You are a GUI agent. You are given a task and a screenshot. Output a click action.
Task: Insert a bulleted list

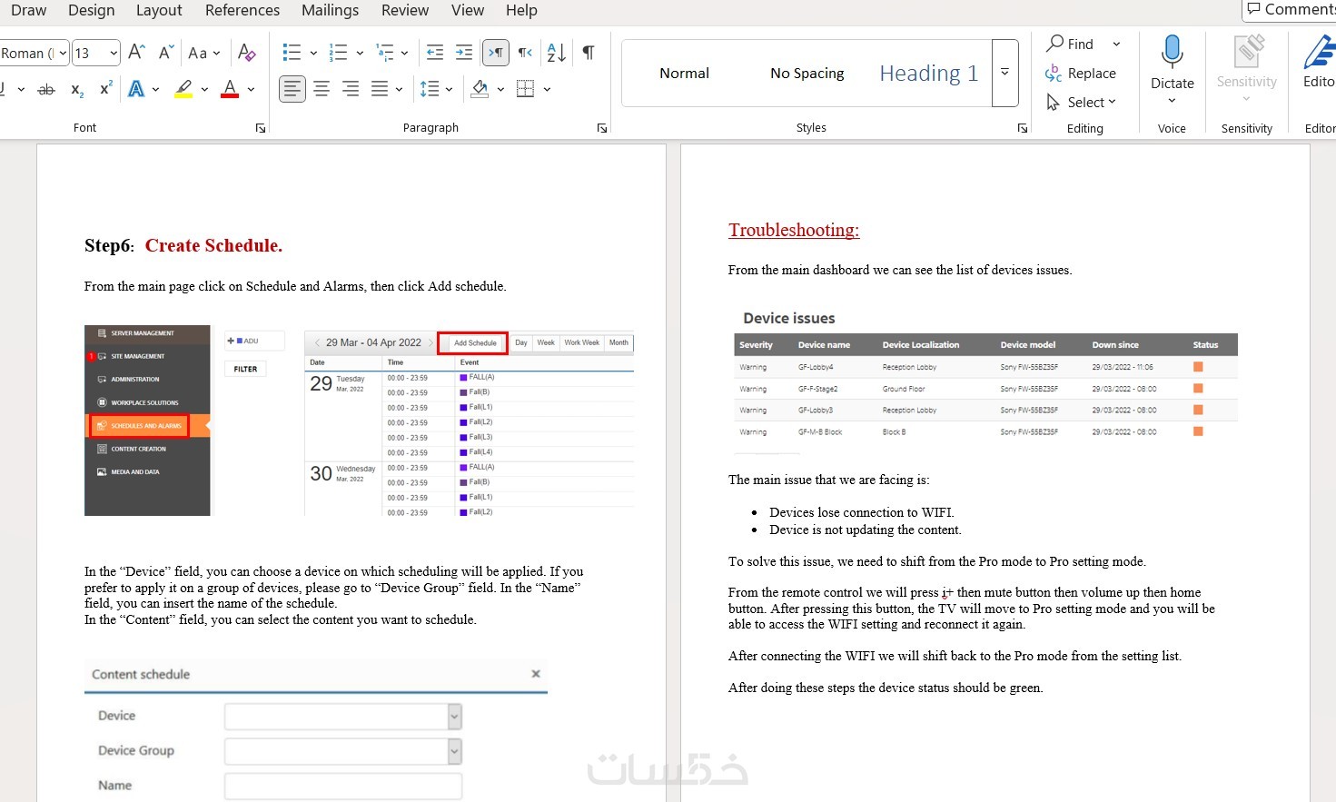[292, 53]
